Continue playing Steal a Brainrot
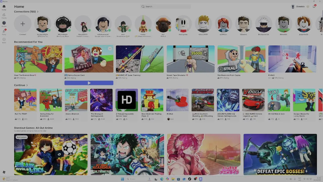This screenshot has height=182, width=323. pyautogui.click(x=76, y=100)
